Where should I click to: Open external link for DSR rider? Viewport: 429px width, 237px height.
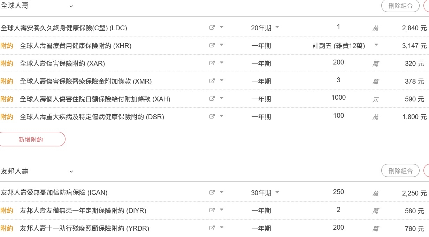[x=212, y=116]
